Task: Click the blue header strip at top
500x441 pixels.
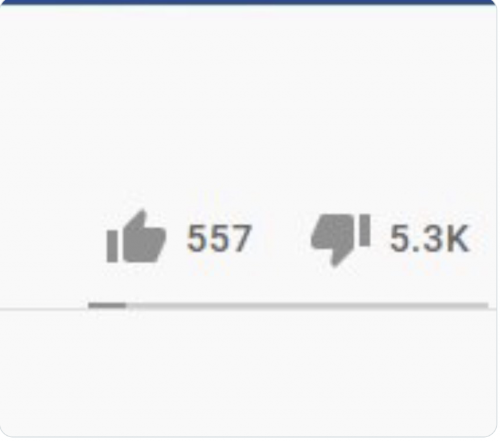Action: [249, 2]
